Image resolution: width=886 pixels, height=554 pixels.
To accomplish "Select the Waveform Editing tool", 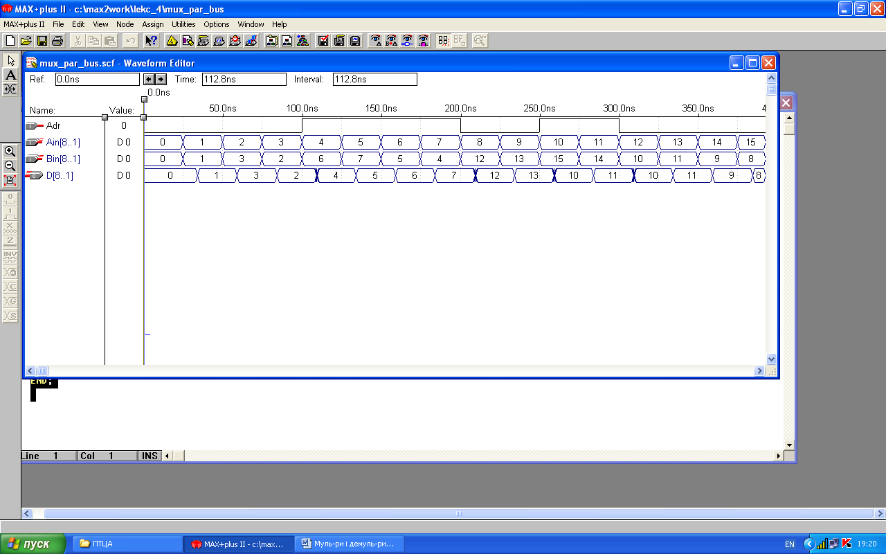I will (10, 89).
